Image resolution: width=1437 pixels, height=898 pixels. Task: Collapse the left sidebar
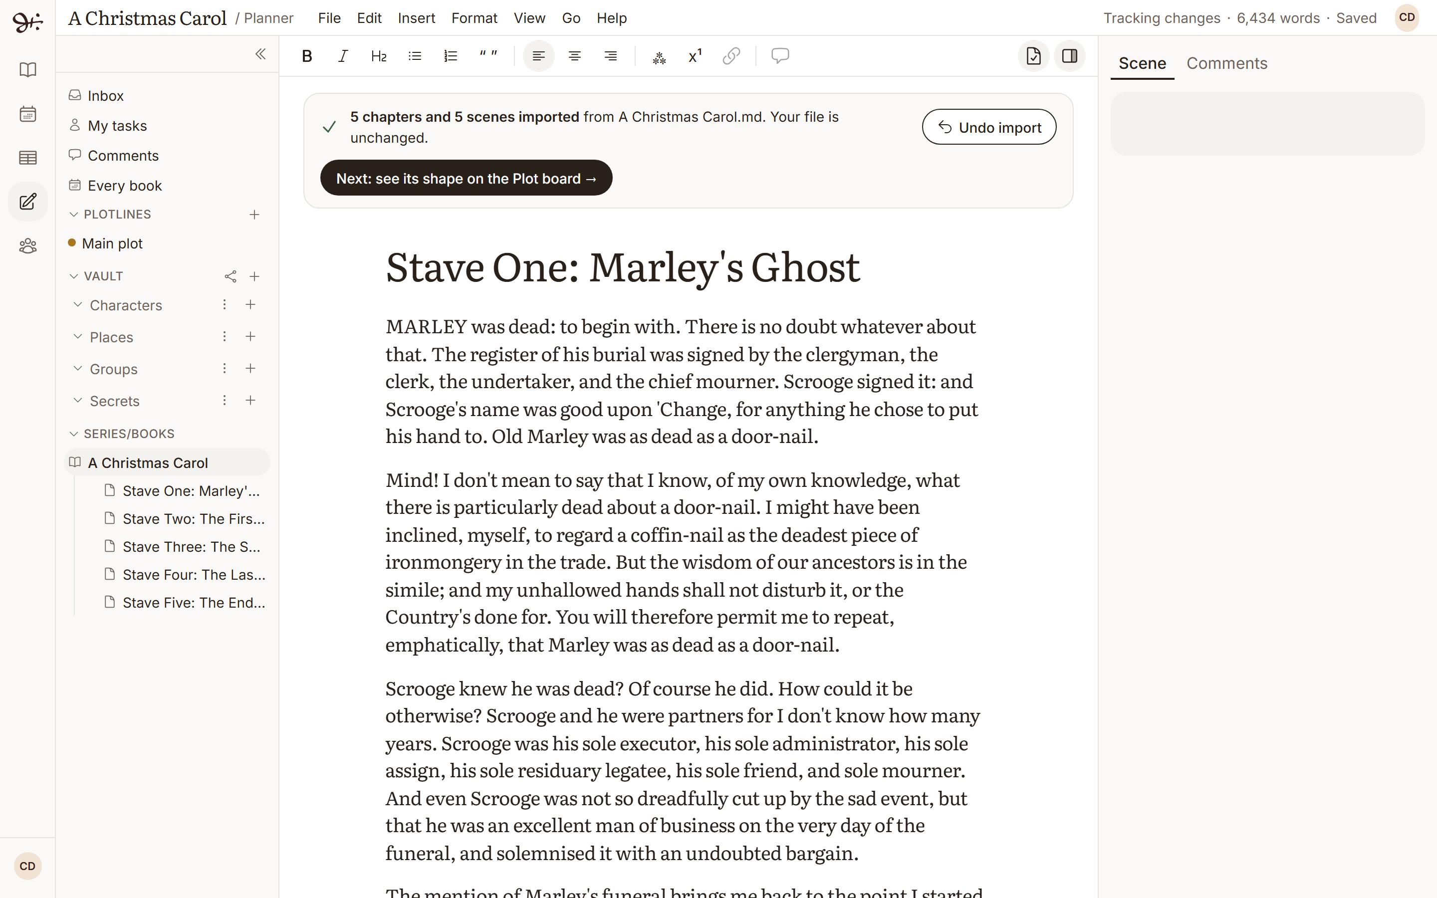point(260,54)
